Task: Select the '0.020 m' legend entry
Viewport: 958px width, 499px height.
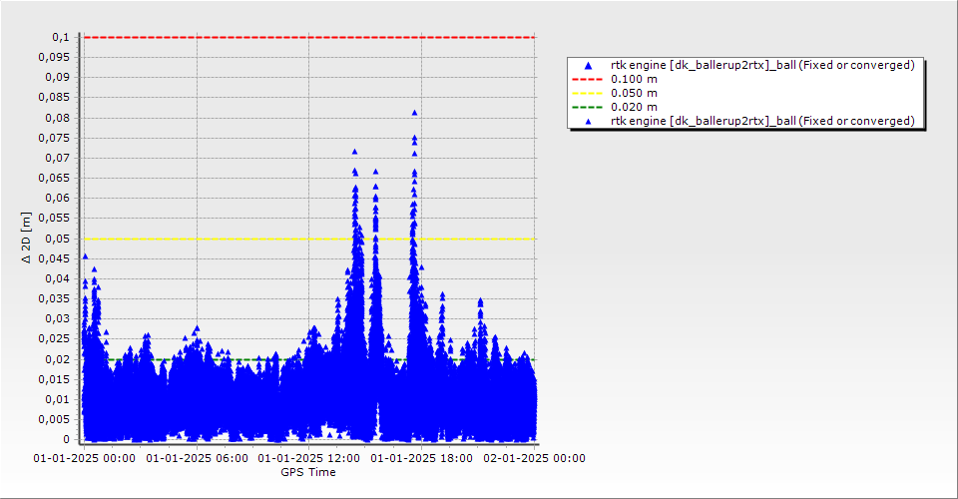Action: (634, 107)
